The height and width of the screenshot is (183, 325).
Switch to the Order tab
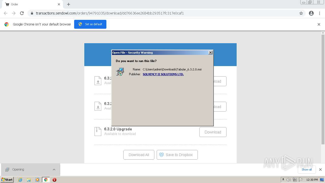(32, 4)
